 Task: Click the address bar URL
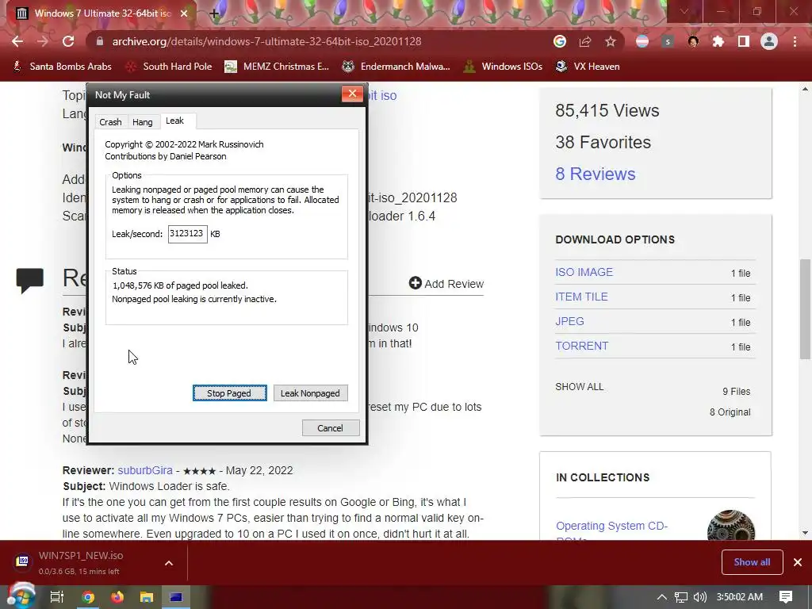(x=266, y=41)
